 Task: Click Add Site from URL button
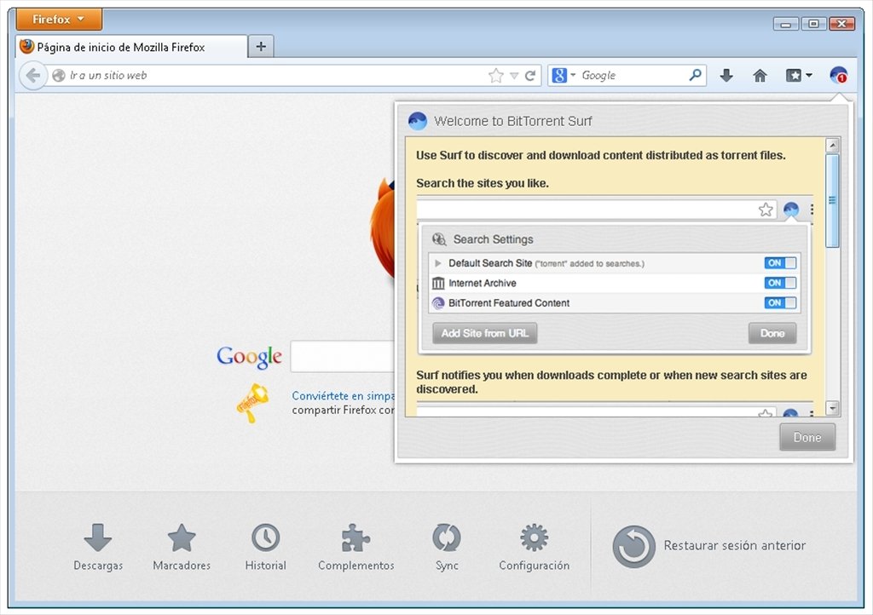point(485,333)
